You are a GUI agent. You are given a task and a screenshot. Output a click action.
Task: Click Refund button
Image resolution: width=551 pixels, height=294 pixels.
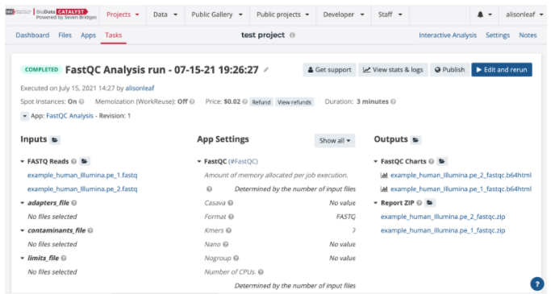tap(261, 102)
